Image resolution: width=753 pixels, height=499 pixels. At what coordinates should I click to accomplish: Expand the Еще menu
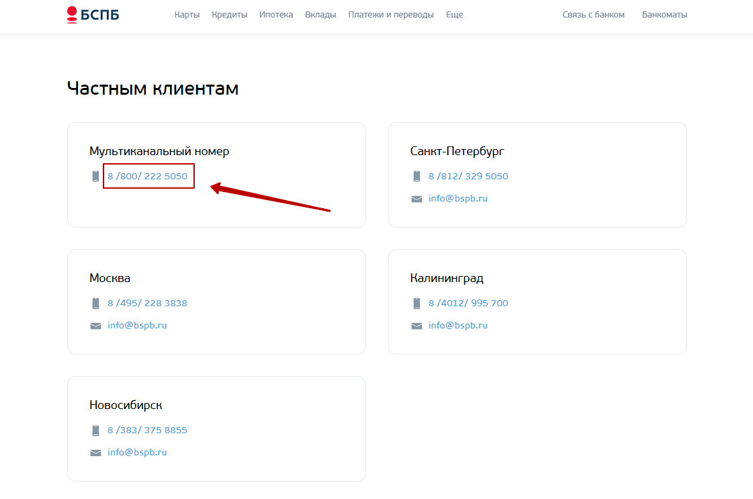click(x=454, y=14)
